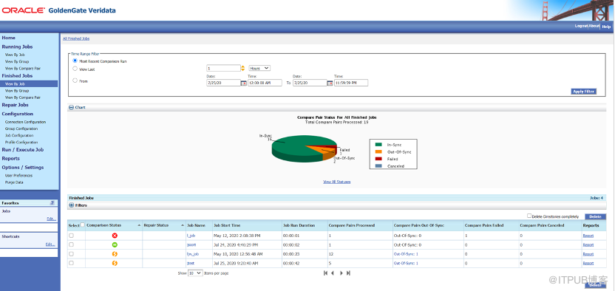615x291 pixels.
Task: Select the View Last radio option
Action: click(x=75, y=69)
